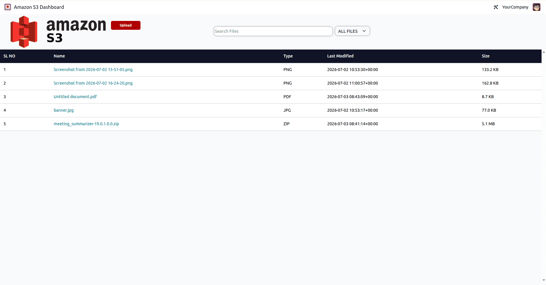Select the PNG type cell in row 2
The width and height of the screenshot is (546, 285).
point(287,83)
